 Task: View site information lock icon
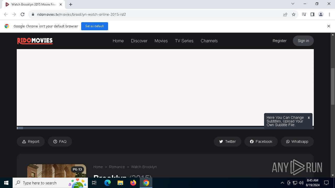[33, 14]
